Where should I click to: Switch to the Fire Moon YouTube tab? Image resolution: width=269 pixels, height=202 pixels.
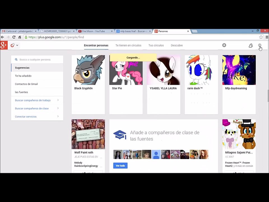coord(95,31)
